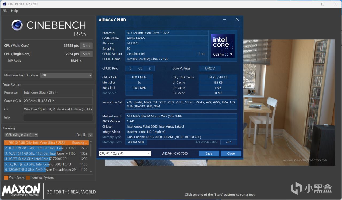Click the Motherboard value MSI MAG B860M Mortar WiFi

pyautogui.click(x=181, y=116)
